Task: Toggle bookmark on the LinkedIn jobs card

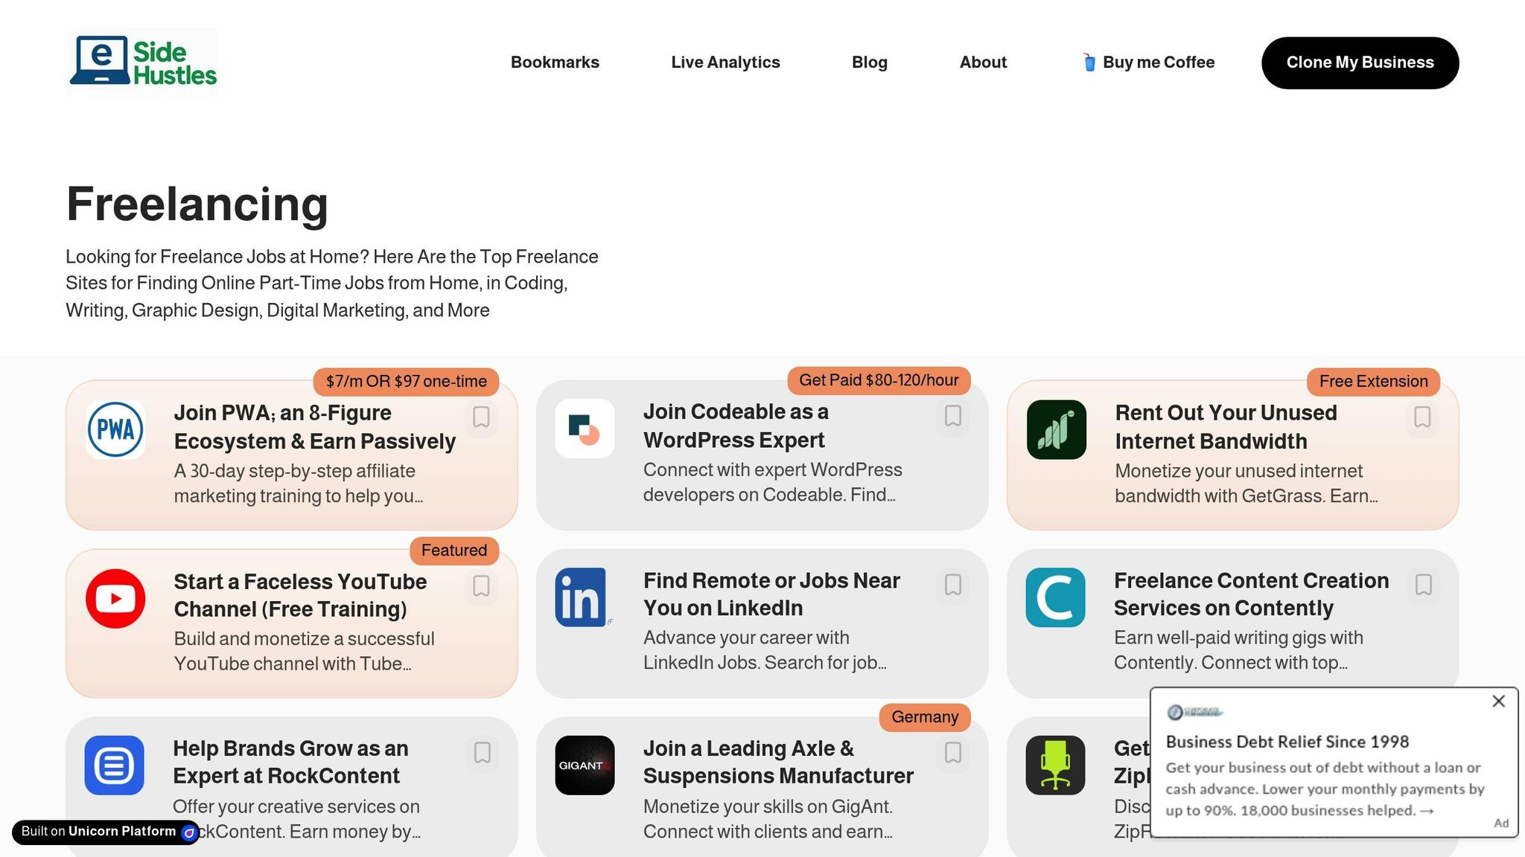Action: pyautogui.click(x=952, y=585)
